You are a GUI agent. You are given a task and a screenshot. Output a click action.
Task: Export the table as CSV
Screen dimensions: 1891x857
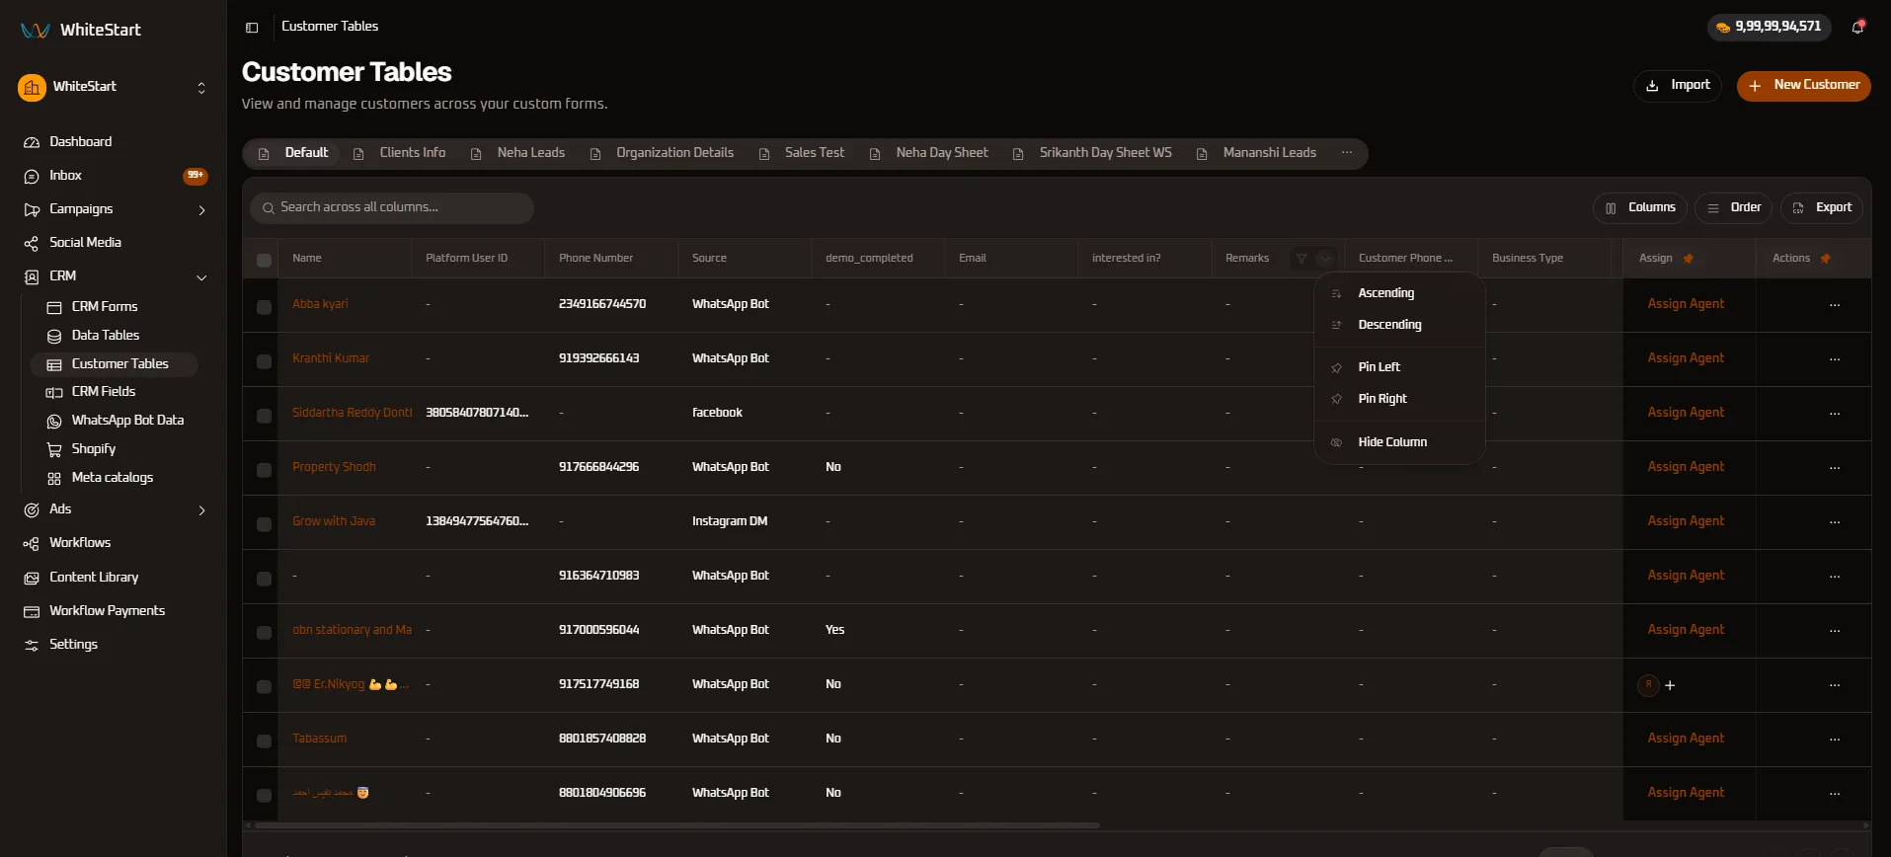(1822, 208)
